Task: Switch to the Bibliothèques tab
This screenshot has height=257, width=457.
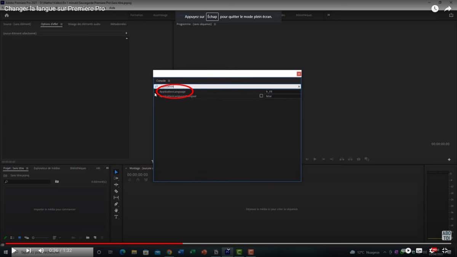Action: click(78, 168)
